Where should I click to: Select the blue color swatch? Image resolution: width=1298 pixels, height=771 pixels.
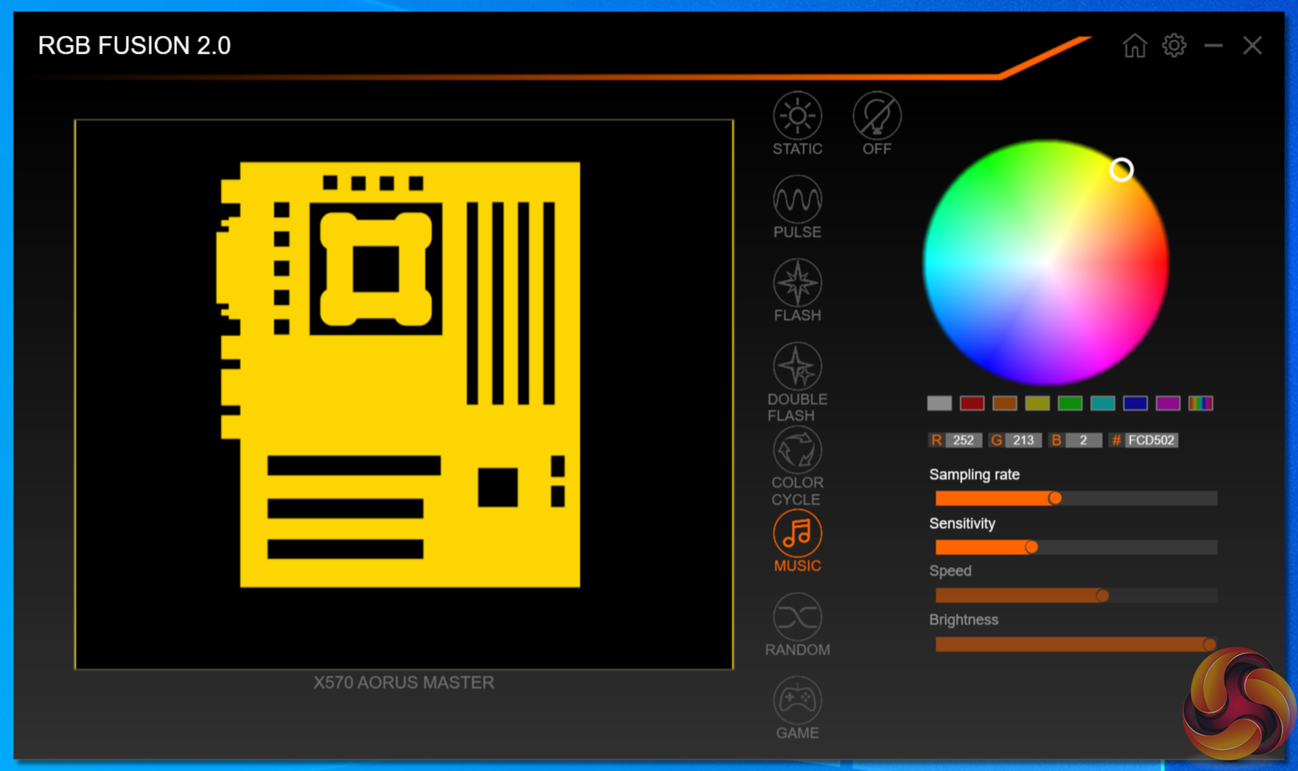pyautogui.click(x=1136, y=403)
